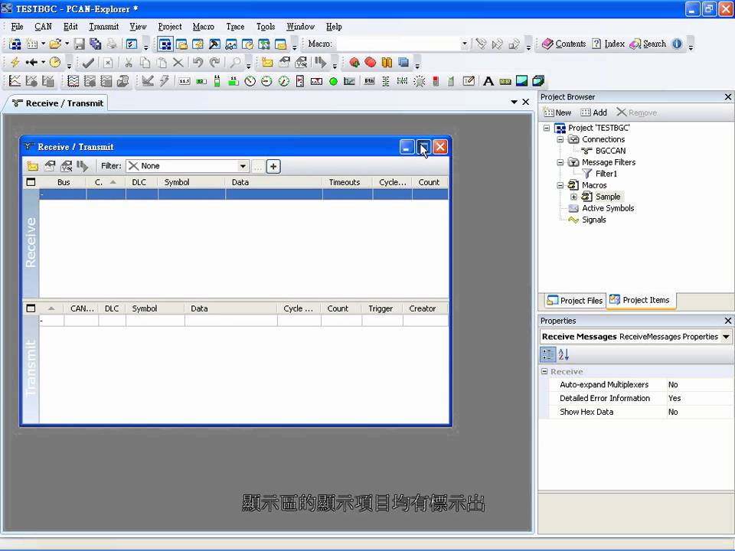735x551 pixels.
Task: Click the round clock gauge instrument icon
Action: [250, 82]
